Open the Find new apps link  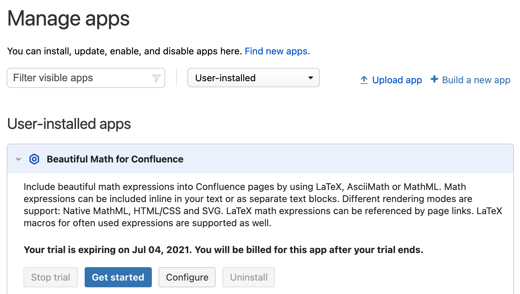[x=277, y=51]
